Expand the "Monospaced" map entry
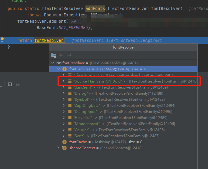Image resolution: width=208 pixels, height=169 pixels. (64, 124)
